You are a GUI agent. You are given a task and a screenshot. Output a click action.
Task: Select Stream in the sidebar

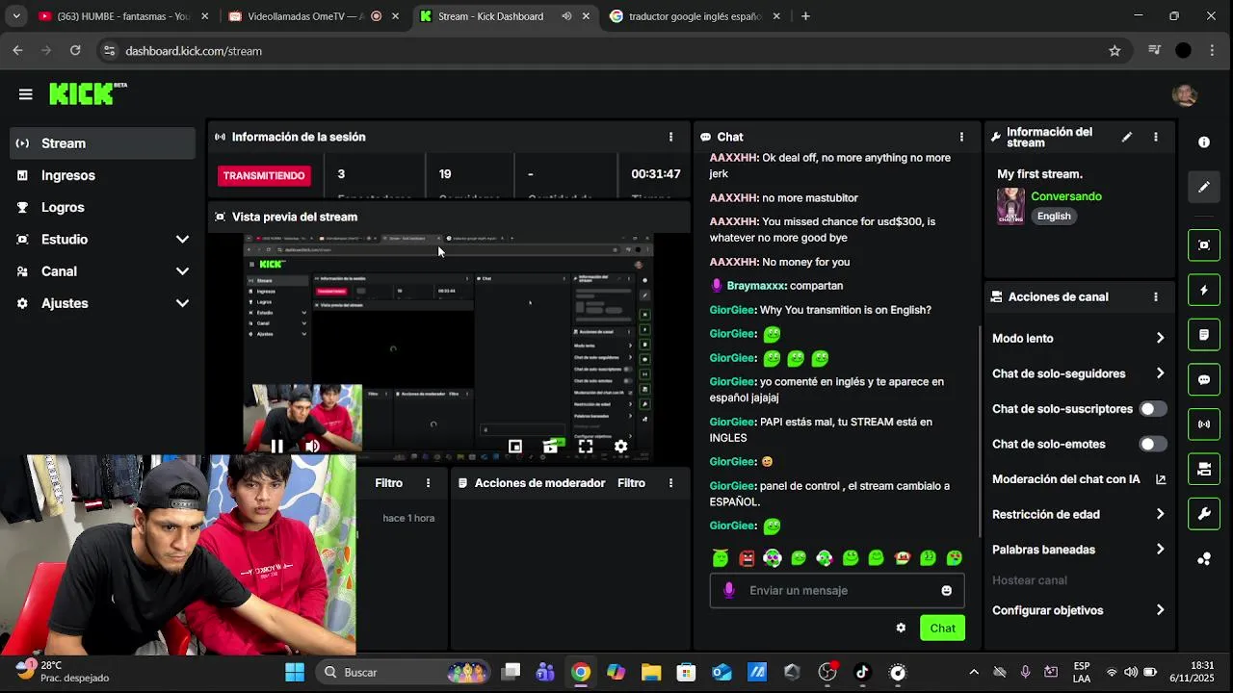[102, 143]
